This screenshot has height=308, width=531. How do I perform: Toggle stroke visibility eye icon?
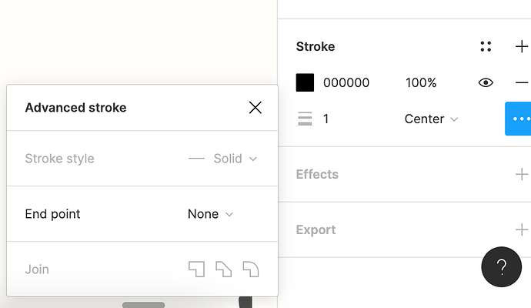click(x=486, y=82)
